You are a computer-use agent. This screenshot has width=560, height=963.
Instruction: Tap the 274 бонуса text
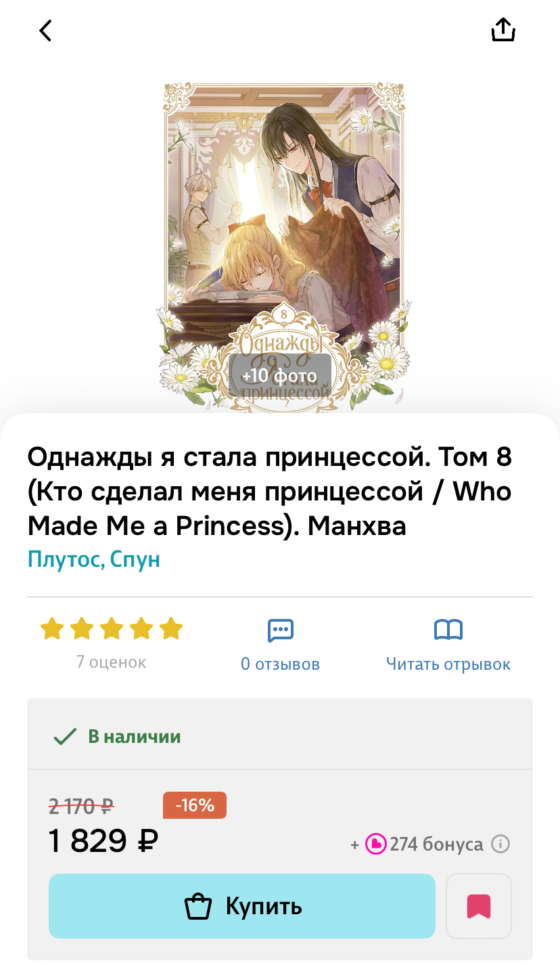pyautogui.click(x=436, y=844)
